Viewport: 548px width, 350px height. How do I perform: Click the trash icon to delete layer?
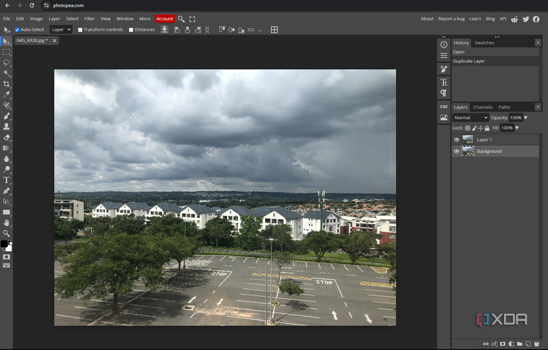[537, 344]
